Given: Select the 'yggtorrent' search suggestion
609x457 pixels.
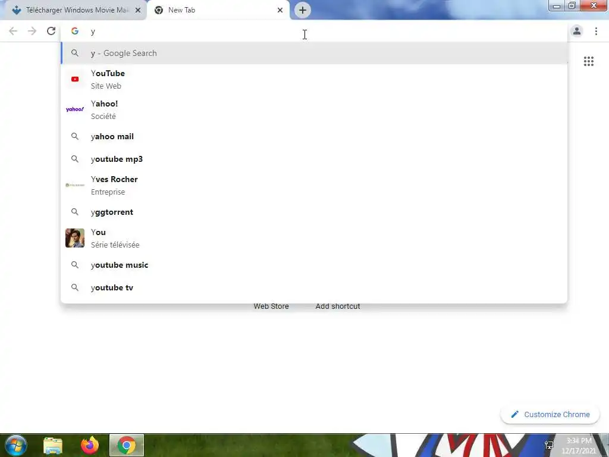Looking at the screenshot, I should click(314, 212).
